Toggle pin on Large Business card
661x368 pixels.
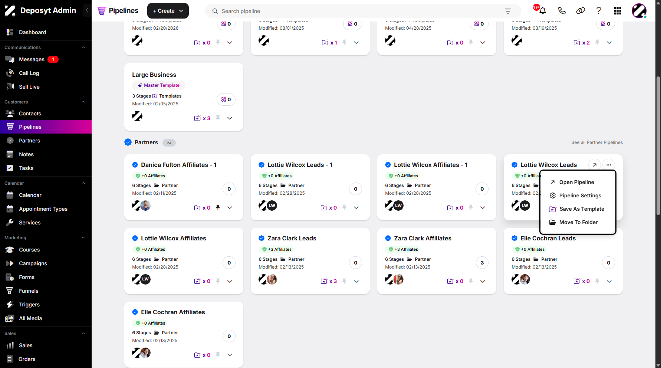pyautogui.click(x=218, y=118)
